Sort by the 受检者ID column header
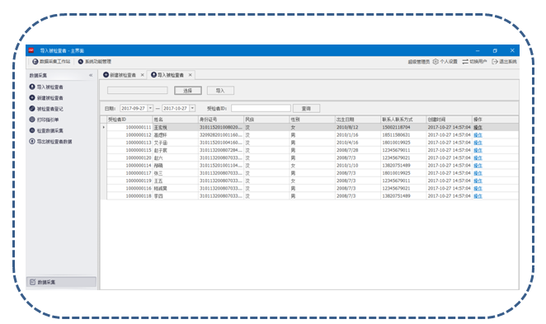This screenshot has height=324, width=546. pyautogui.click(x=129, y=120)
